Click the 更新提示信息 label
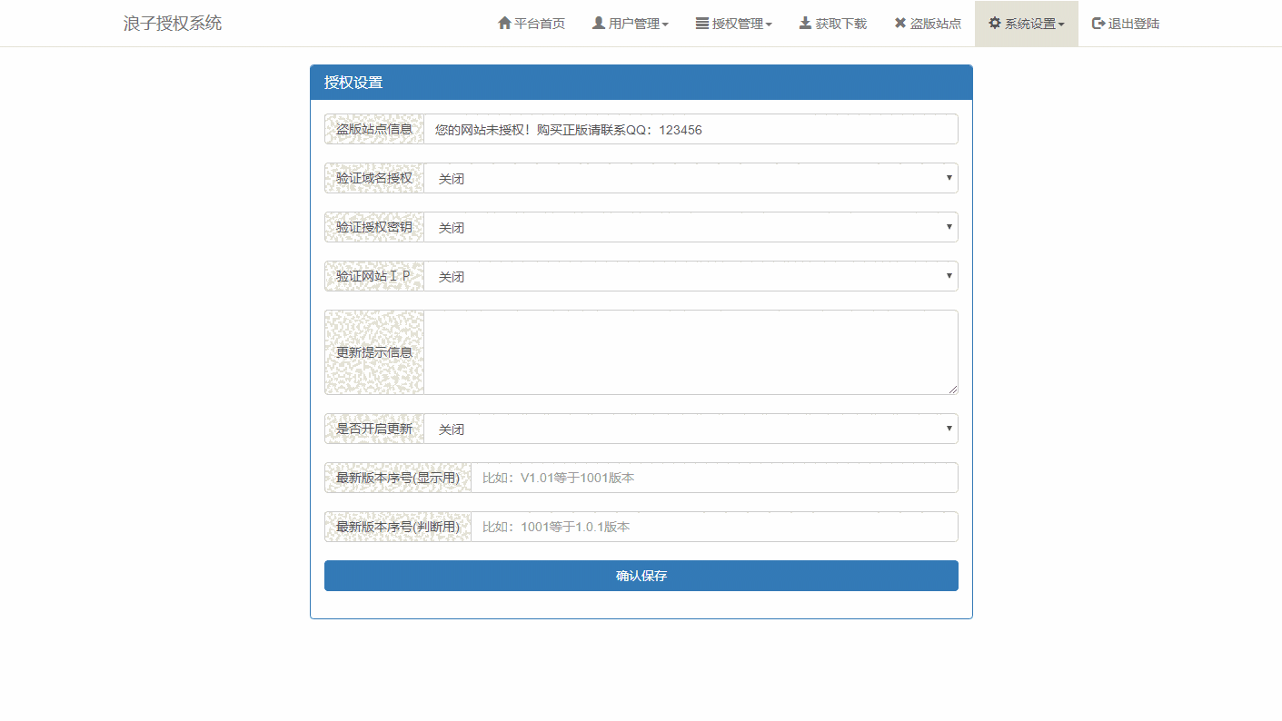This screenshot has height=721, width=1282. tap(374, 352)
